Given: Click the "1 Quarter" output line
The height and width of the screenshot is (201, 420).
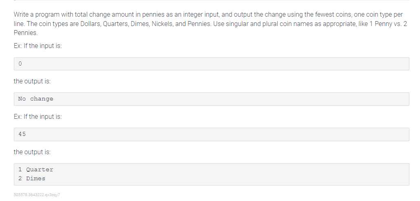Looking at the screenshot, I should click(36, 170).
